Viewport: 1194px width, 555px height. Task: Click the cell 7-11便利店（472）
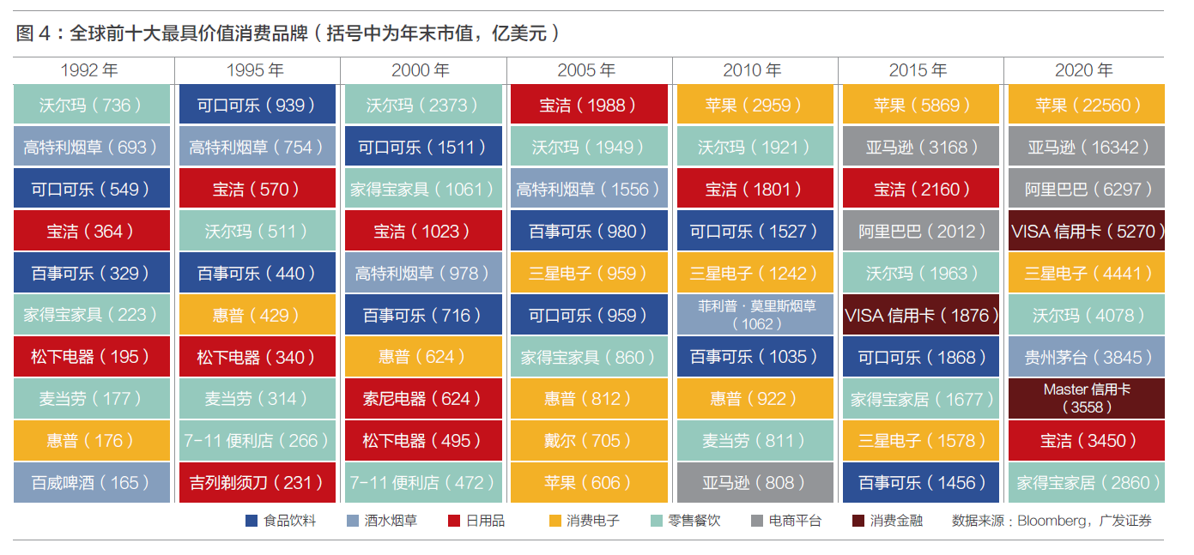tap(423, 483)
